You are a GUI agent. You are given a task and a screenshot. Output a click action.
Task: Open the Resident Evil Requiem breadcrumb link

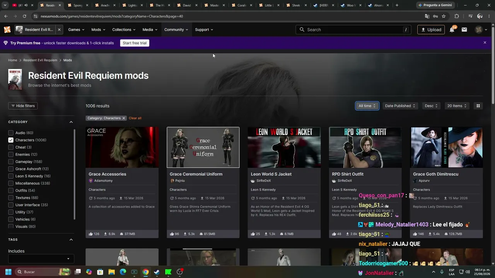[x=40, y=60]
